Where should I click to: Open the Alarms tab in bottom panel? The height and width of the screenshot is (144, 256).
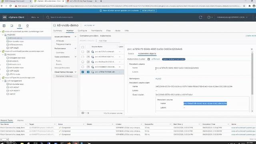click(20, 120)
